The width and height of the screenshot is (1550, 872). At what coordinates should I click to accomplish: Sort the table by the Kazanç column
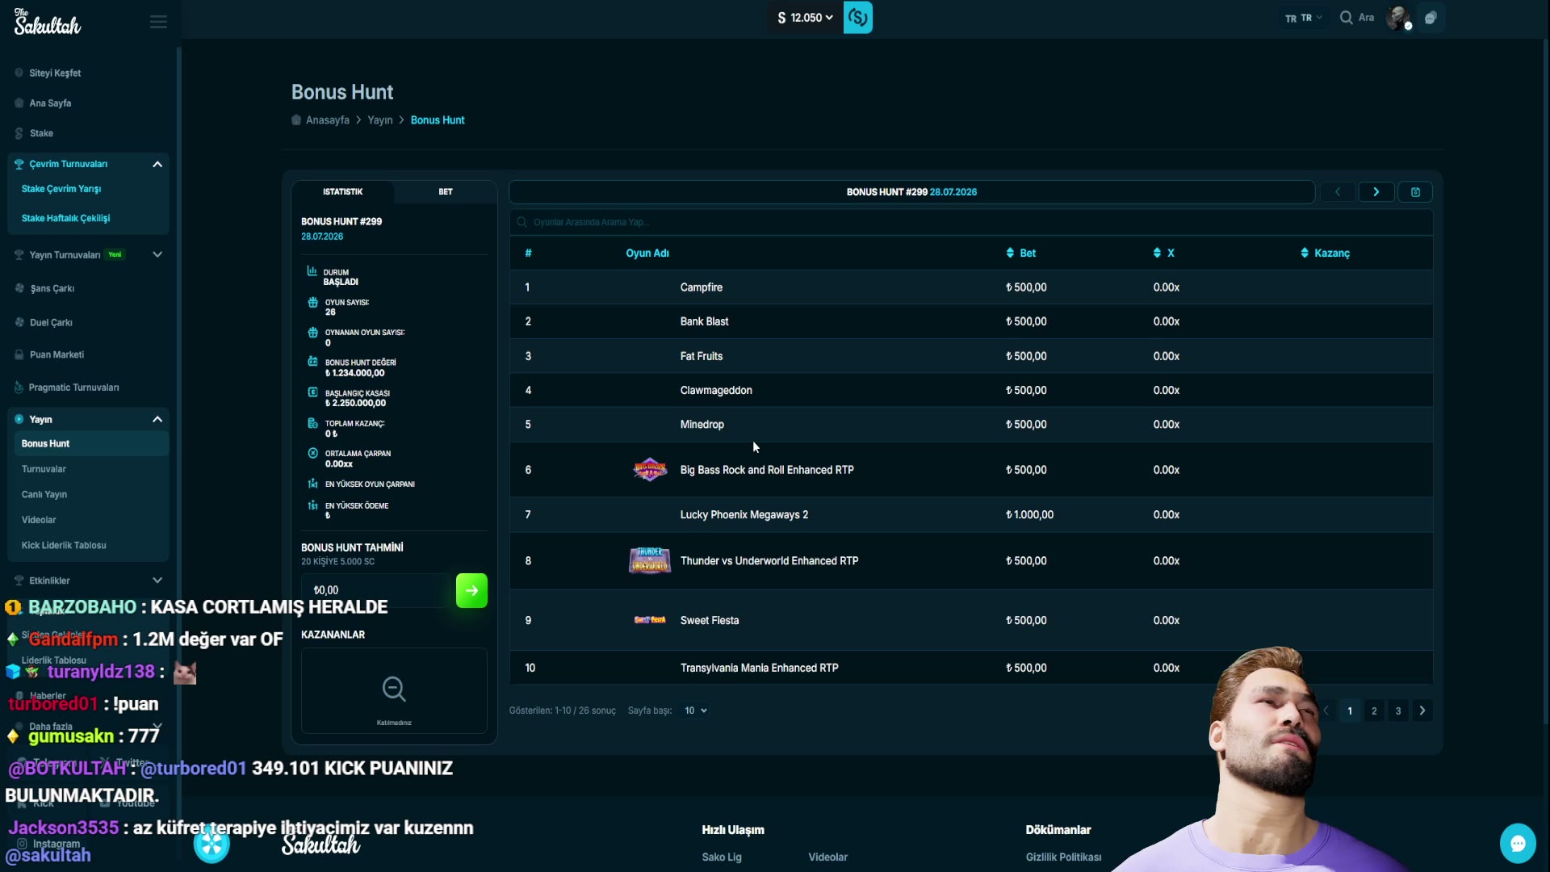[1326, 253]
